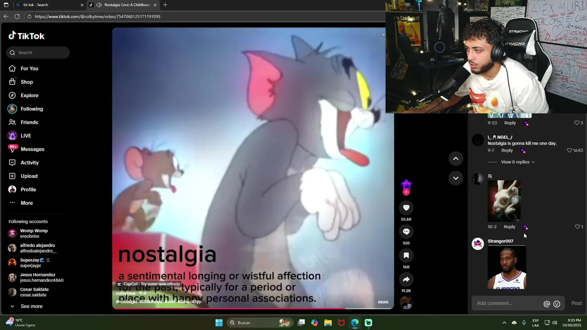Screen dimensions: 587x330
Task: Reload the page
Action: (x=17, y=16)
